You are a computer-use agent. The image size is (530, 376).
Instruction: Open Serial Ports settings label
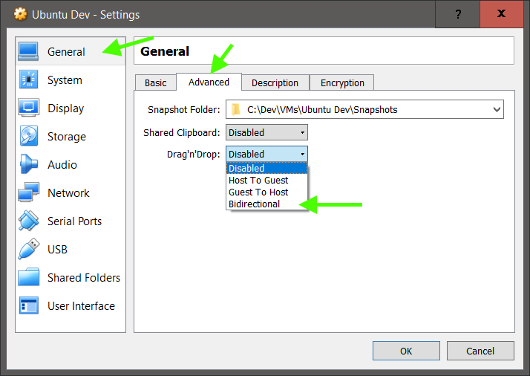coord(74,221)
